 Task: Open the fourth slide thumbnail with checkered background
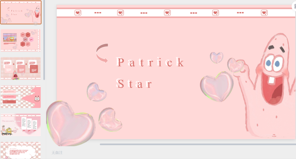click(21, 97)
